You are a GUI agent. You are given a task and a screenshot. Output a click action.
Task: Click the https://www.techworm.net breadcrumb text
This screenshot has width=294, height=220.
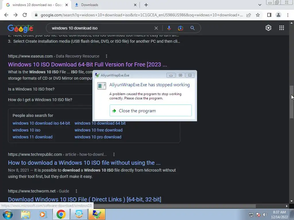(32, 191)
